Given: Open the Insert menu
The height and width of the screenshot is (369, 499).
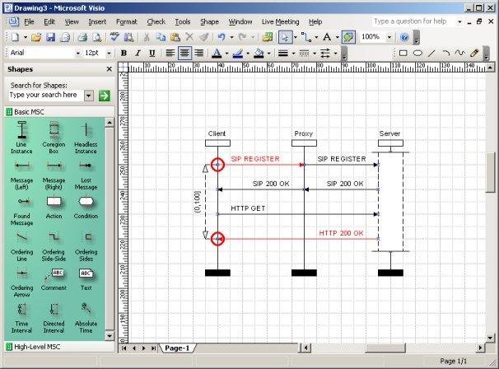Looking at the screenshot, I should [x=97, y=21].
